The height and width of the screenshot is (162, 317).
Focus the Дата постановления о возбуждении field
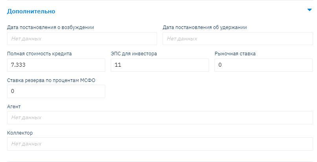(x=82, y=39)
